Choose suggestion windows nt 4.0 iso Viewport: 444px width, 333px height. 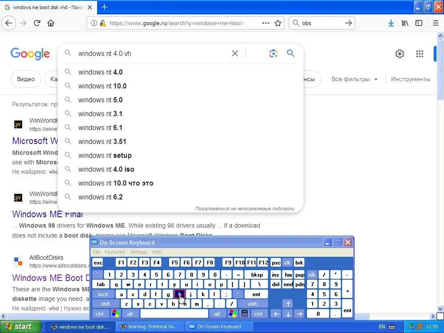(180, 170)
